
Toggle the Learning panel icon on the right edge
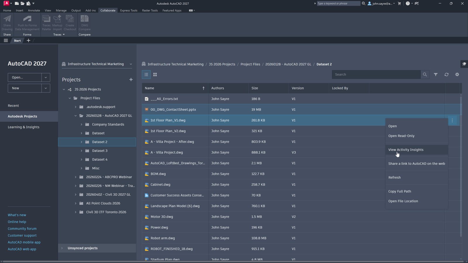click(464, 64)
